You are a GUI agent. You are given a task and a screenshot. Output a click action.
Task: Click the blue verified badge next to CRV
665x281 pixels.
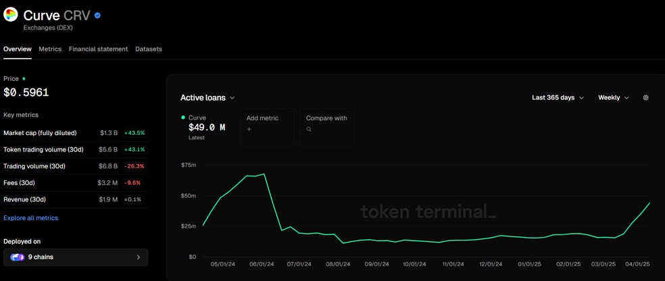(x=97, y=16)
